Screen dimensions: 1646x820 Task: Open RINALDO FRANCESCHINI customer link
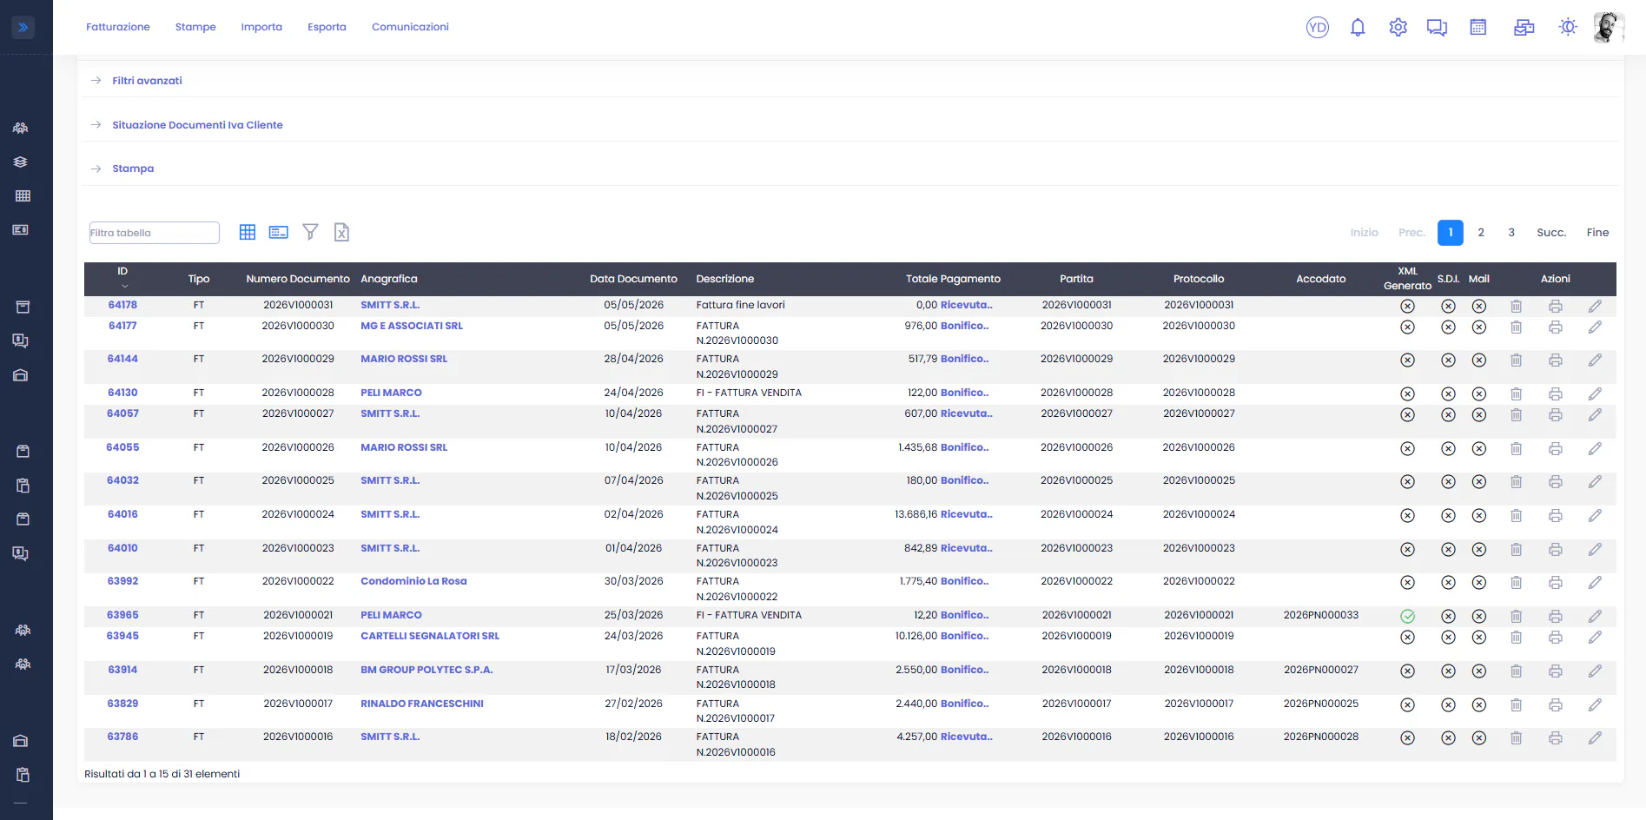point(422,704)
